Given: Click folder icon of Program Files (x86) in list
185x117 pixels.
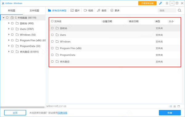Looking at the screenshot, I should point(57,48).
